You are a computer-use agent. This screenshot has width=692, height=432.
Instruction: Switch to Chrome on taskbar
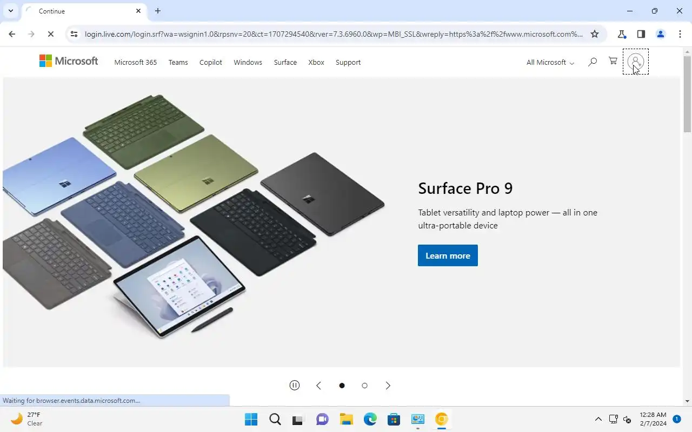point(442,419)
